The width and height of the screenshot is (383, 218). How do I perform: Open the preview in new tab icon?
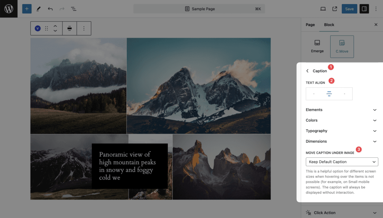[335, 9]
